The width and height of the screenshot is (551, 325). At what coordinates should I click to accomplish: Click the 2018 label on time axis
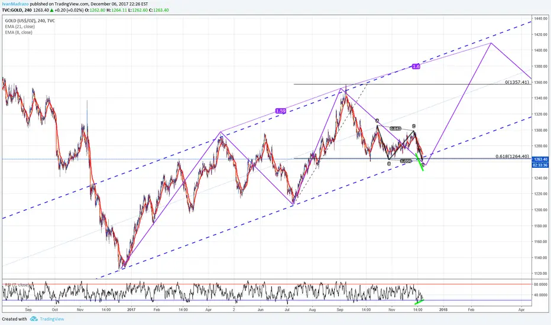pyautogui.click(x=443, y=310)
